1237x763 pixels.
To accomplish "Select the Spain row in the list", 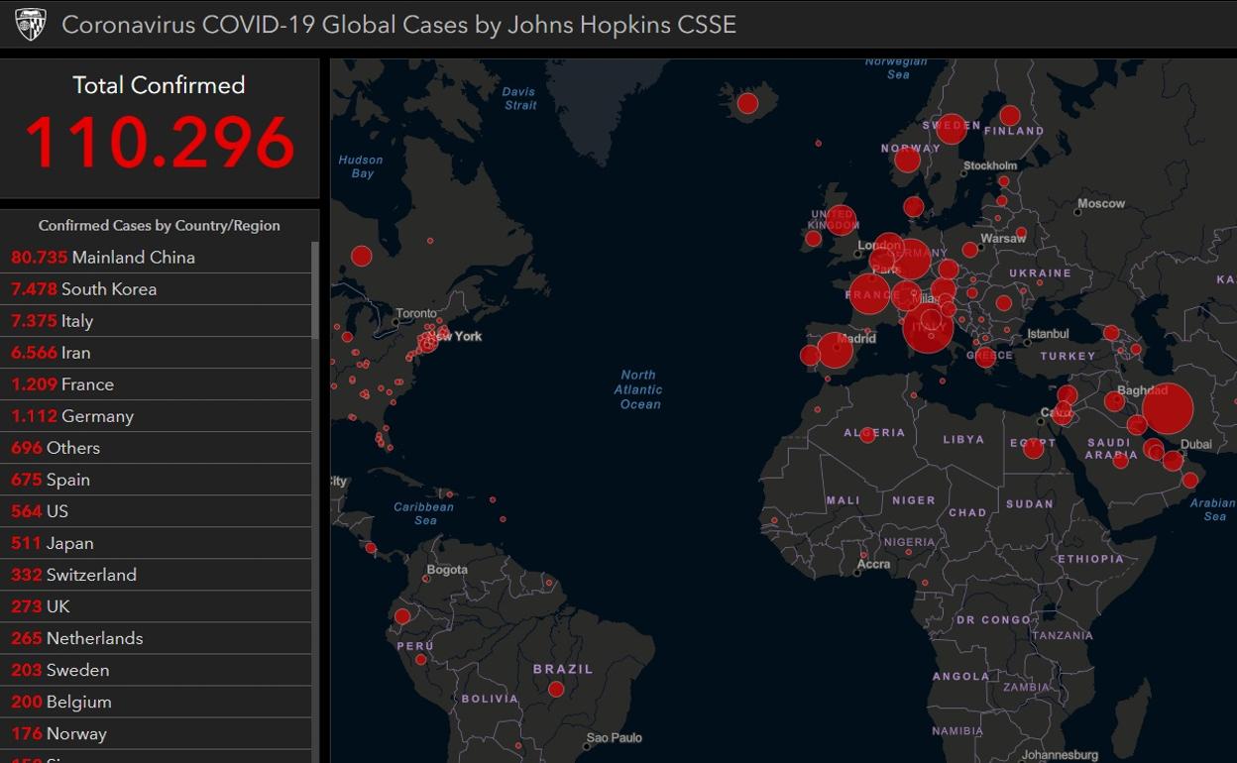I will click(x=156, y=480).
